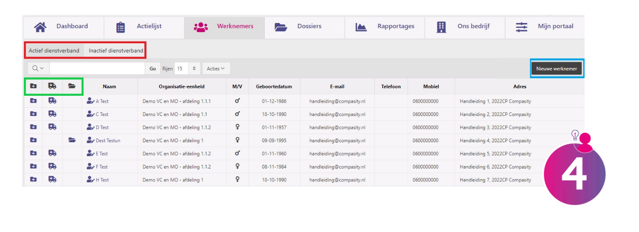Viewport: 639px width, 232px height.
Task: Open employee D Test
Action: 98,128
